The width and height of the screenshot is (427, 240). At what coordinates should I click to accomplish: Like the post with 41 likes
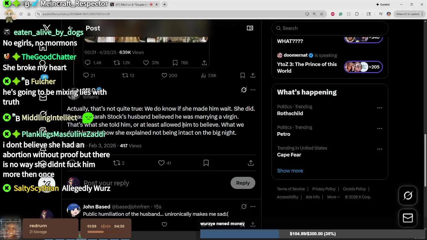point(161,163)
